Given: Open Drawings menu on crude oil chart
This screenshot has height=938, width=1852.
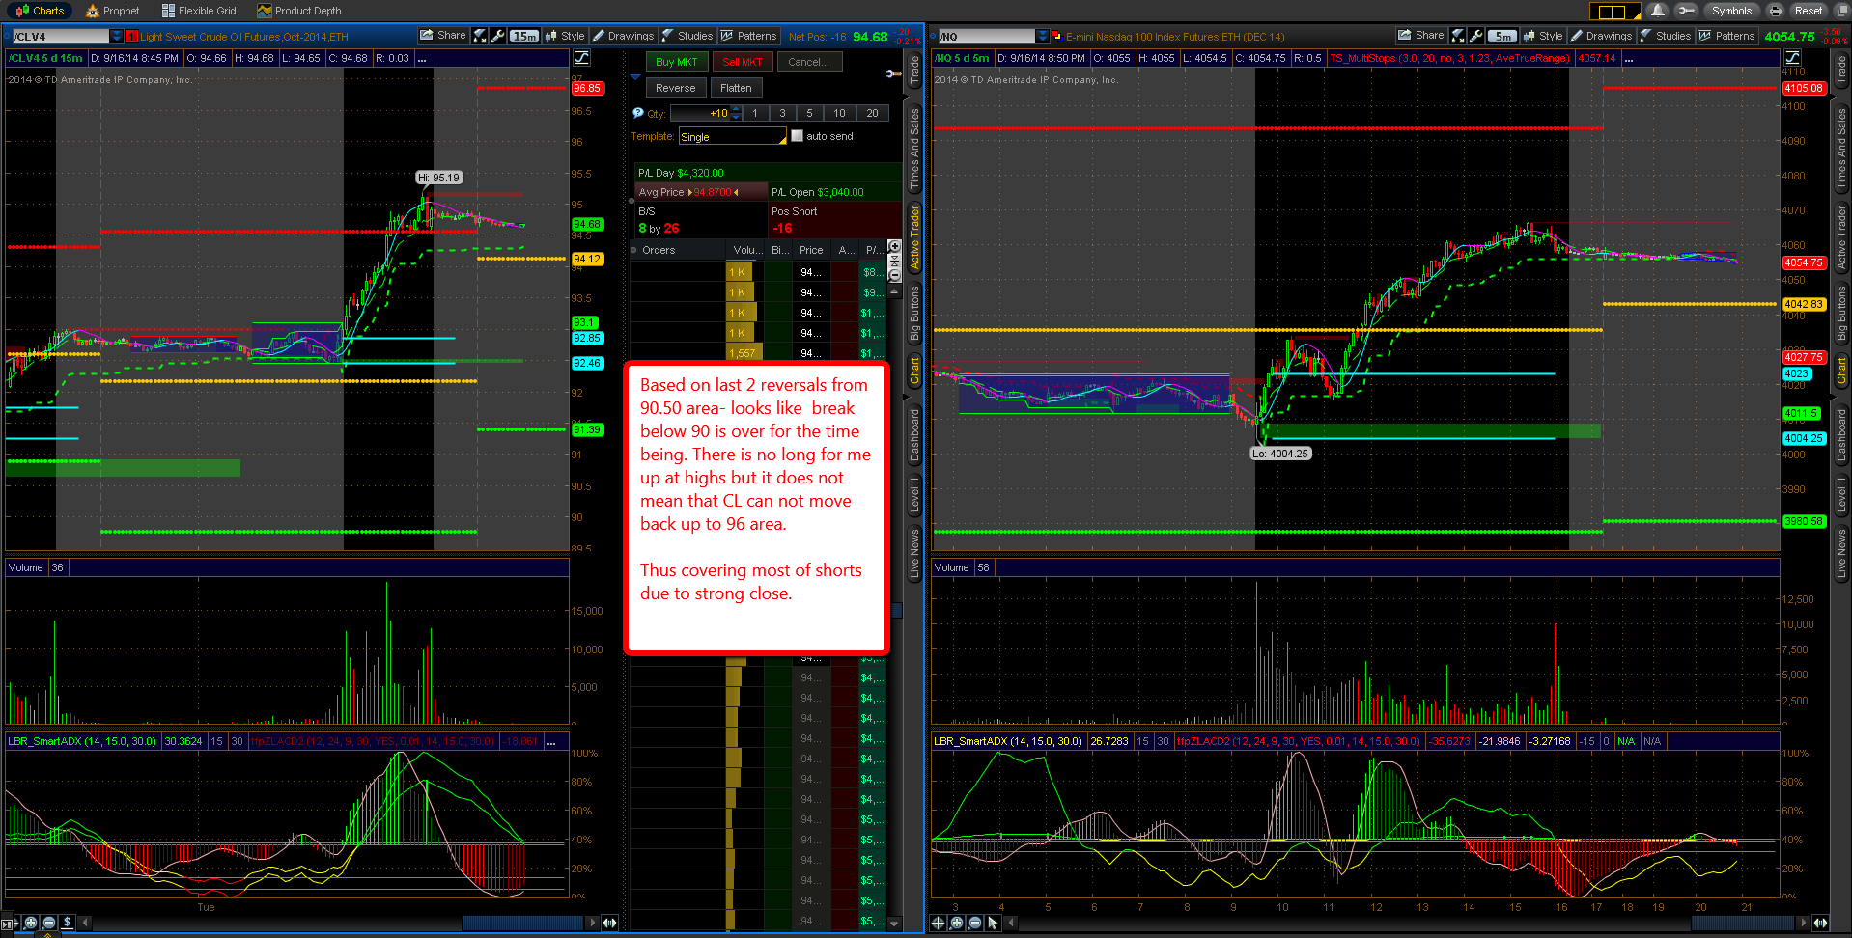Looking at the screenshot, I should point(623,36).
